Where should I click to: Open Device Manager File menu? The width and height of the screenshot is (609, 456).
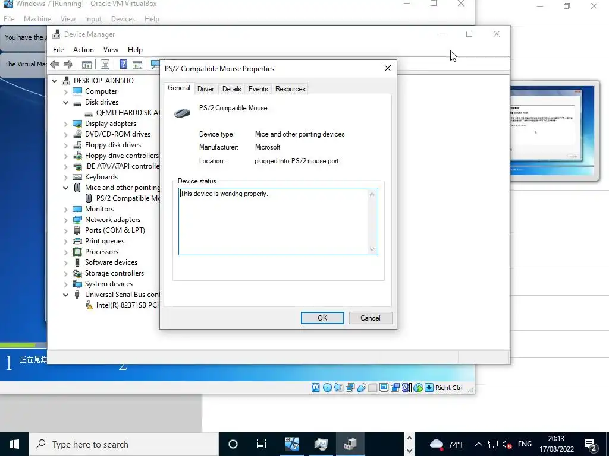tap(58, 50)
